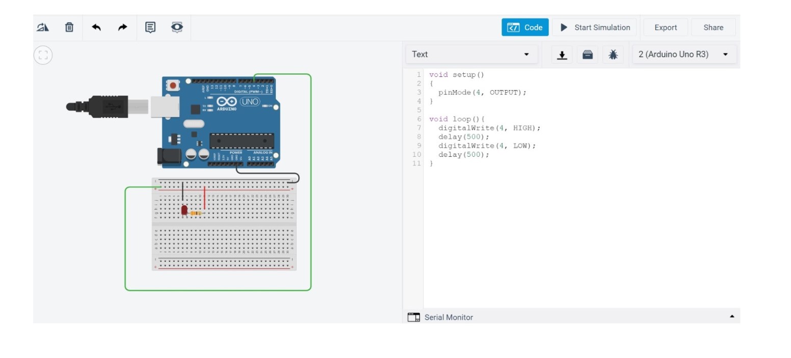
Task: Open the Code panel
Action: point(525,27)
